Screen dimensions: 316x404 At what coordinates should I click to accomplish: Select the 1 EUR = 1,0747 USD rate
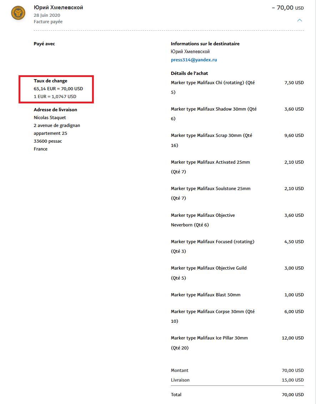55,97
